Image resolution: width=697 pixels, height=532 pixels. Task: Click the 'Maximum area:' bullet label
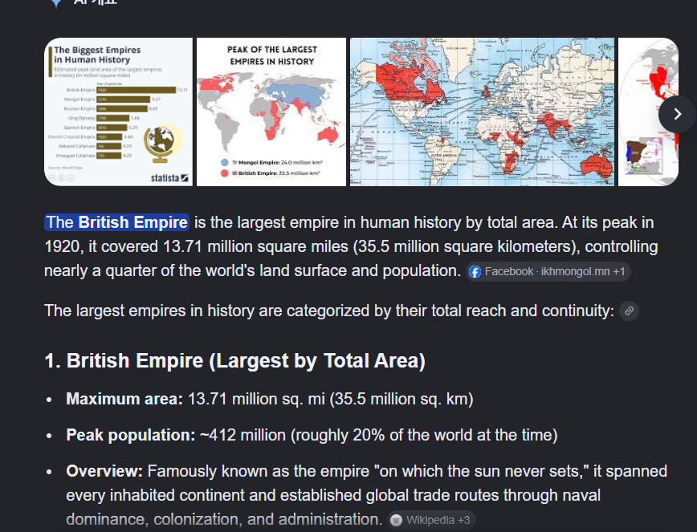(x=124, y=399)
